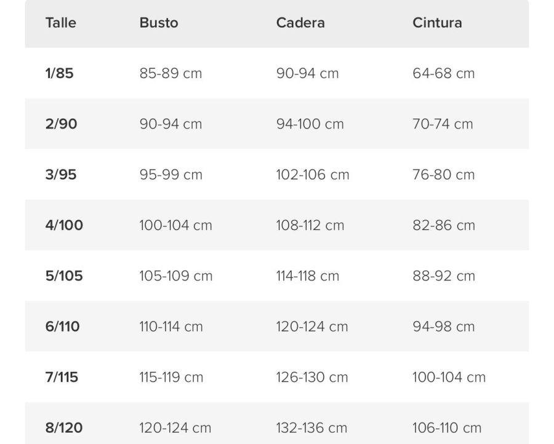The width and height of the screenshot is (554, 444).
Task: Click waist value 106-110 cm
Action: click(447, 428)
